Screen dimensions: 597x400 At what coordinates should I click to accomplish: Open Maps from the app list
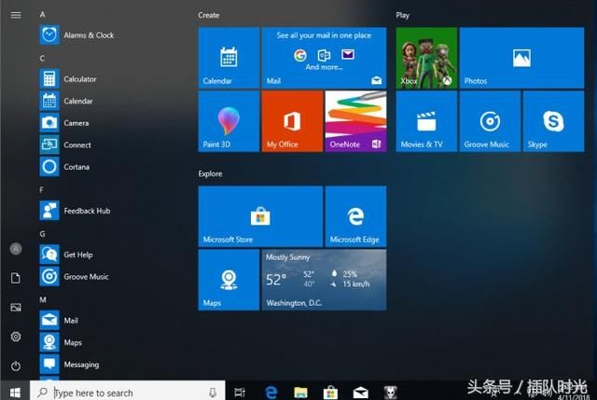(x=62, y=342)
